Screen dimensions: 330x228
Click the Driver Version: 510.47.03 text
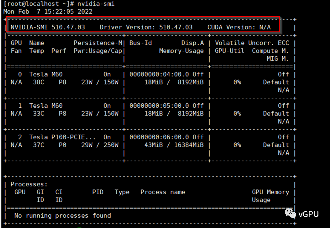[x=146, y=27]
